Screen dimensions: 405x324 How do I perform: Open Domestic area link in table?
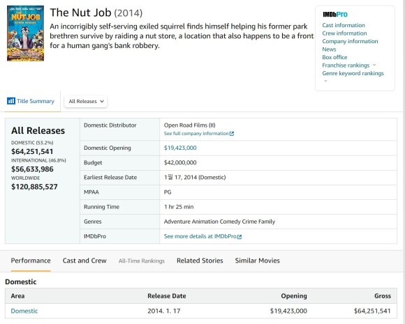pyautogui.click(x=24, y=311)
